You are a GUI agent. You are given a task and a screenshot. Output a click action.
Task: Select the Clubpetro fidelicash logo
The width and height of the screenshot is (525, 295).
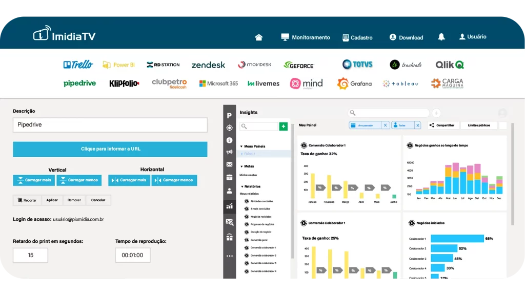tap(169, 83)
